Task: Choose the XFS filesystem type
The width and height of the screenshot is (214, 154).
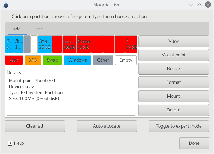Action: tap(33, 60)
